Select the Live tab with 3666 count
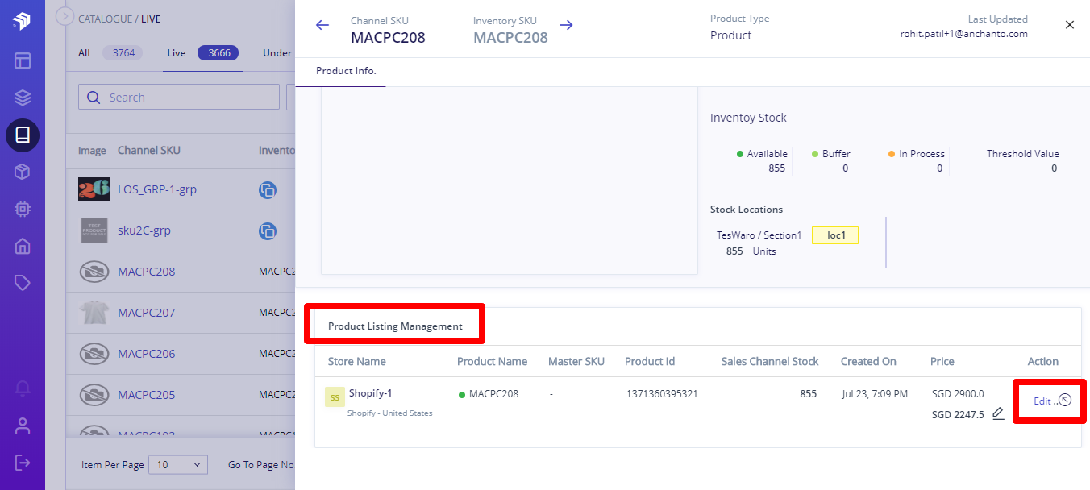Viewport: 1090px width, 490px height. pyautogui.click(x=202, y=53)
